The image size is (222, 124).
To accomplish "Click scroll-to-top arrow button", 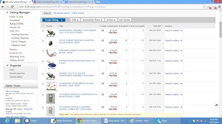I will coord(216,105).
